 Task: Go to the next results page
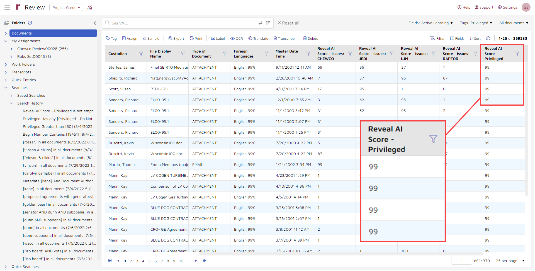196,261
